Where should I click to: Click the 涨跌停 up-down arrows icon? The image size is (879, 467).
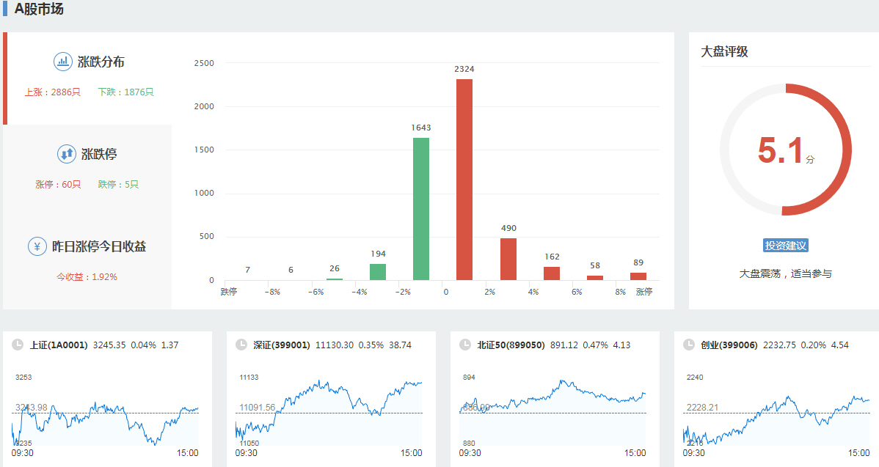click(x=67, y=154)
